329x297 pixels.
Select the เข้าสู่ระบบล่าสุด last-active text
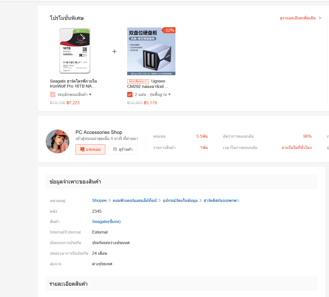click(107, 139)
